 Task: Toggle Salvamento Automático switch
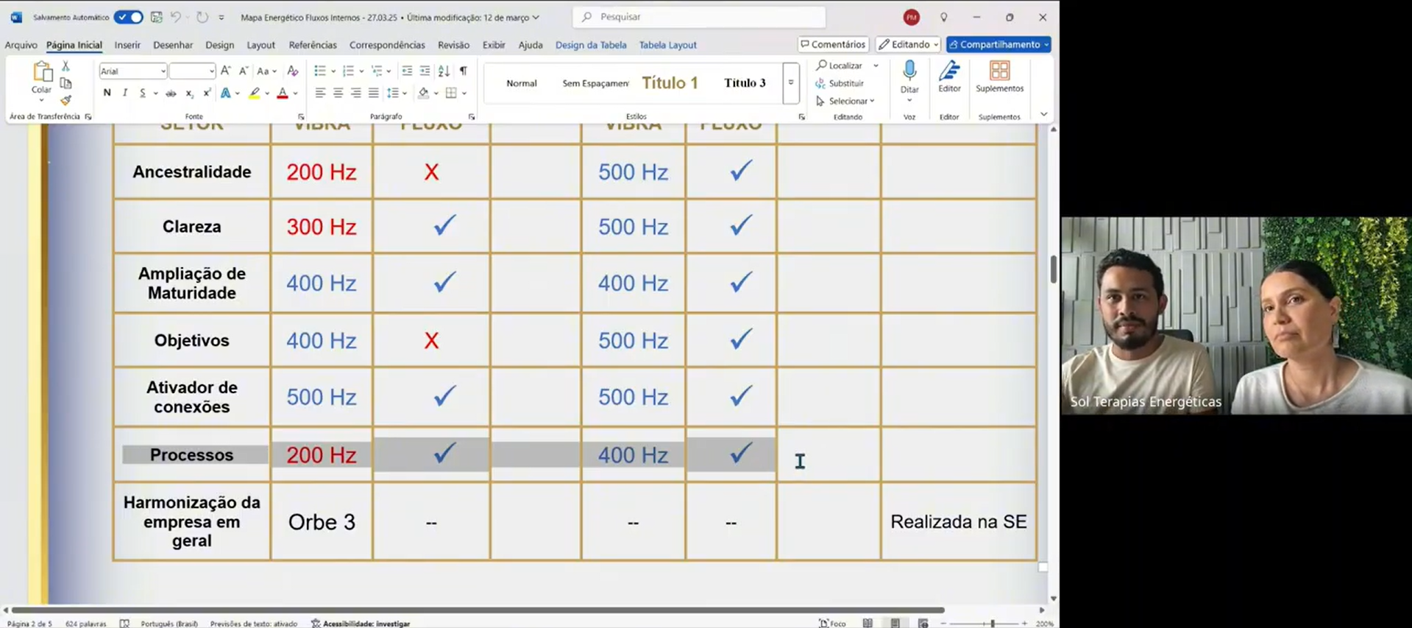pos(129,17)
